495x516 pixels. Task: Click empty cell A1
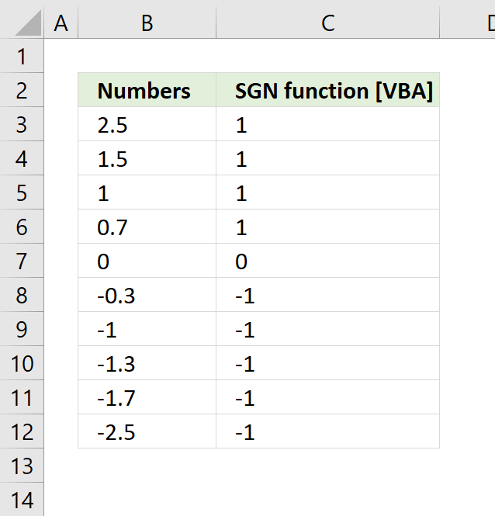point(61,57)
